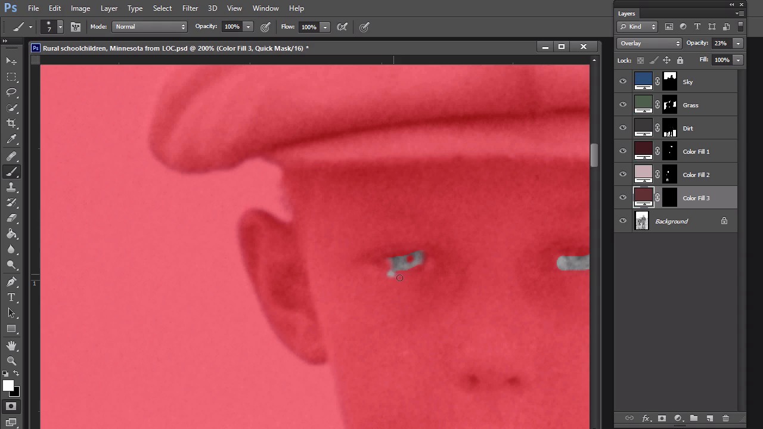Add a layer style via fx icon
The width and height of the screenshot is (763, 429).
coord(646,418)
